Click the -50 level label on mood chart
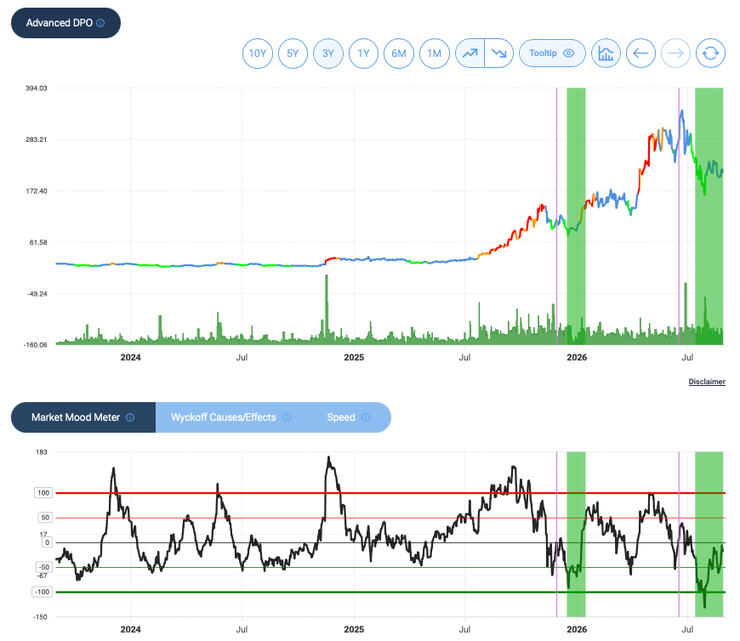The height and width of the screenshot is (641, 740). tap(44, 567)
